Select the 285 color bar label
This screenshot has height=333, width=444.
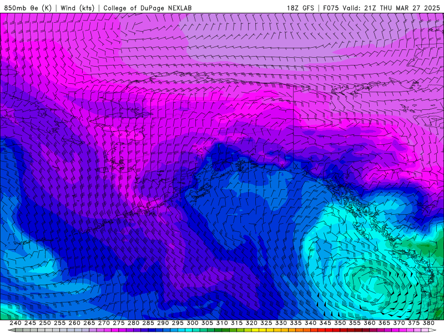(148, 323)
